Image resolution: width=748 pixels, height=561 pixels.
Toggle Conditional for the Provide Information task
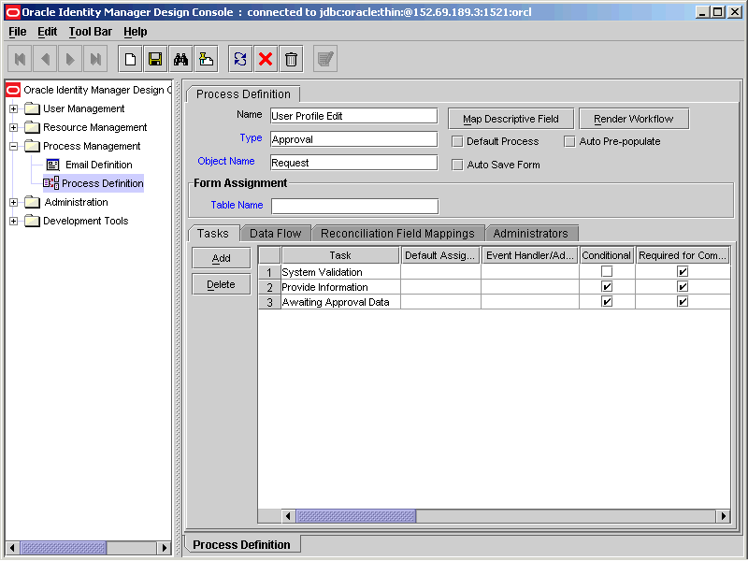pyautogui.click(x=606, y=287)
